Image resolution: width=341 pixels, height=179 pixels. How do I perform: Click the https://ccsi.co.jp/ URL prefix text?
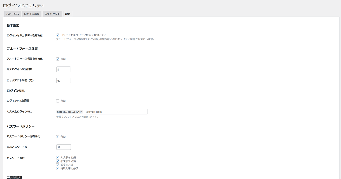click(x=69, y=112)
